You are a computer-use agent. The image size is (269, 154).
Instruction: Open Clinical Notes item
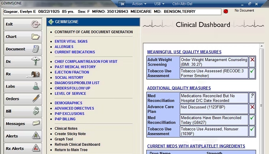[x=66, y=128]
